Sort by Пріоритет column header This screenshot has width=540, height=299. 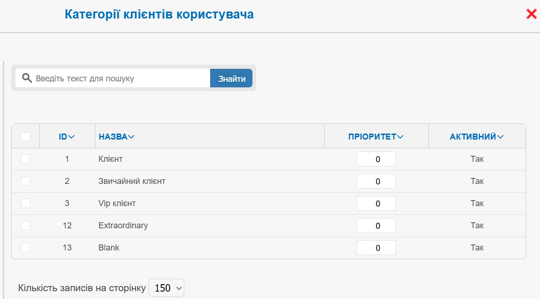point(376,137)
